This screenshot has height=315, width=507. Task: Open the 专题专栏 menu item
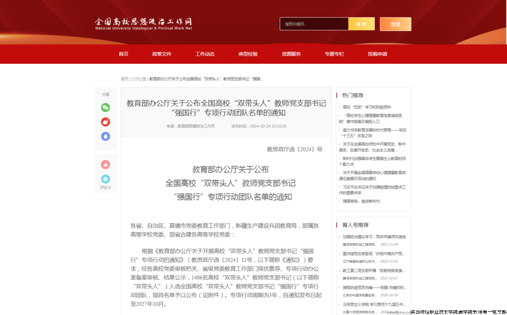click(x=334, y=54)
